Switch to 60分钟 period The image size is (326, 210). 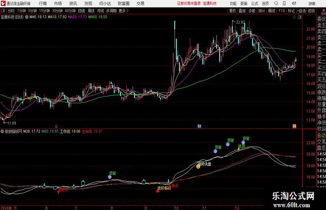pyautogui.click(x=70, y=11)
